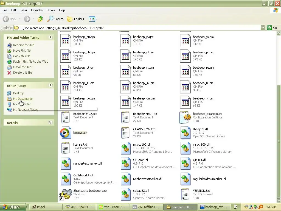Image resolution: width=281 pixels, height=211 pixels.
Task: Switch to beebeep_exa... taskbar button
Action: 213,207
